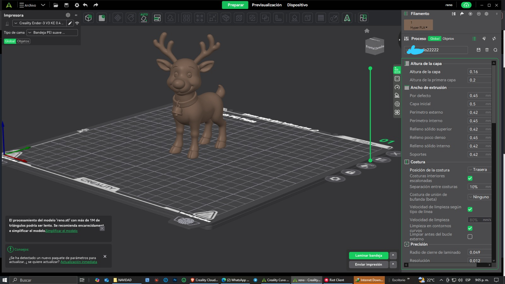
Task: Click the add filament plus icon
Action: pos(470,14)
